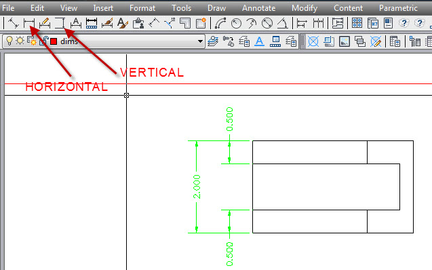This screenshot has width=432, height=270.
Task: Click the layer previous icon
Action: click(244, 41)
